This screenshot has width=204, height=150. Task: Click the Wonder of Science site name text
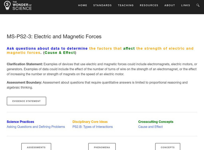[x=22, y=5]
